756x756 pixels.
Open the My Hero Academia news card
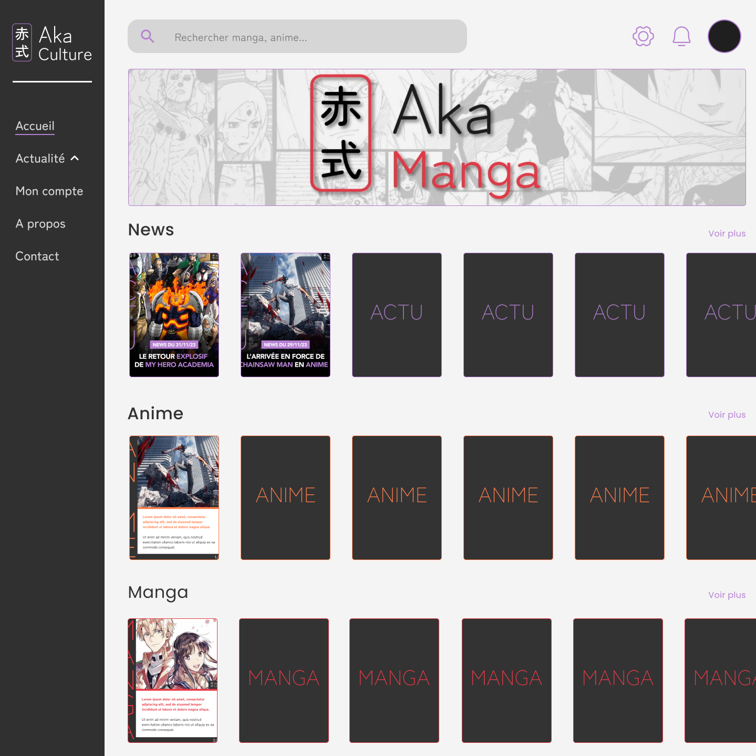coord(174,315)
